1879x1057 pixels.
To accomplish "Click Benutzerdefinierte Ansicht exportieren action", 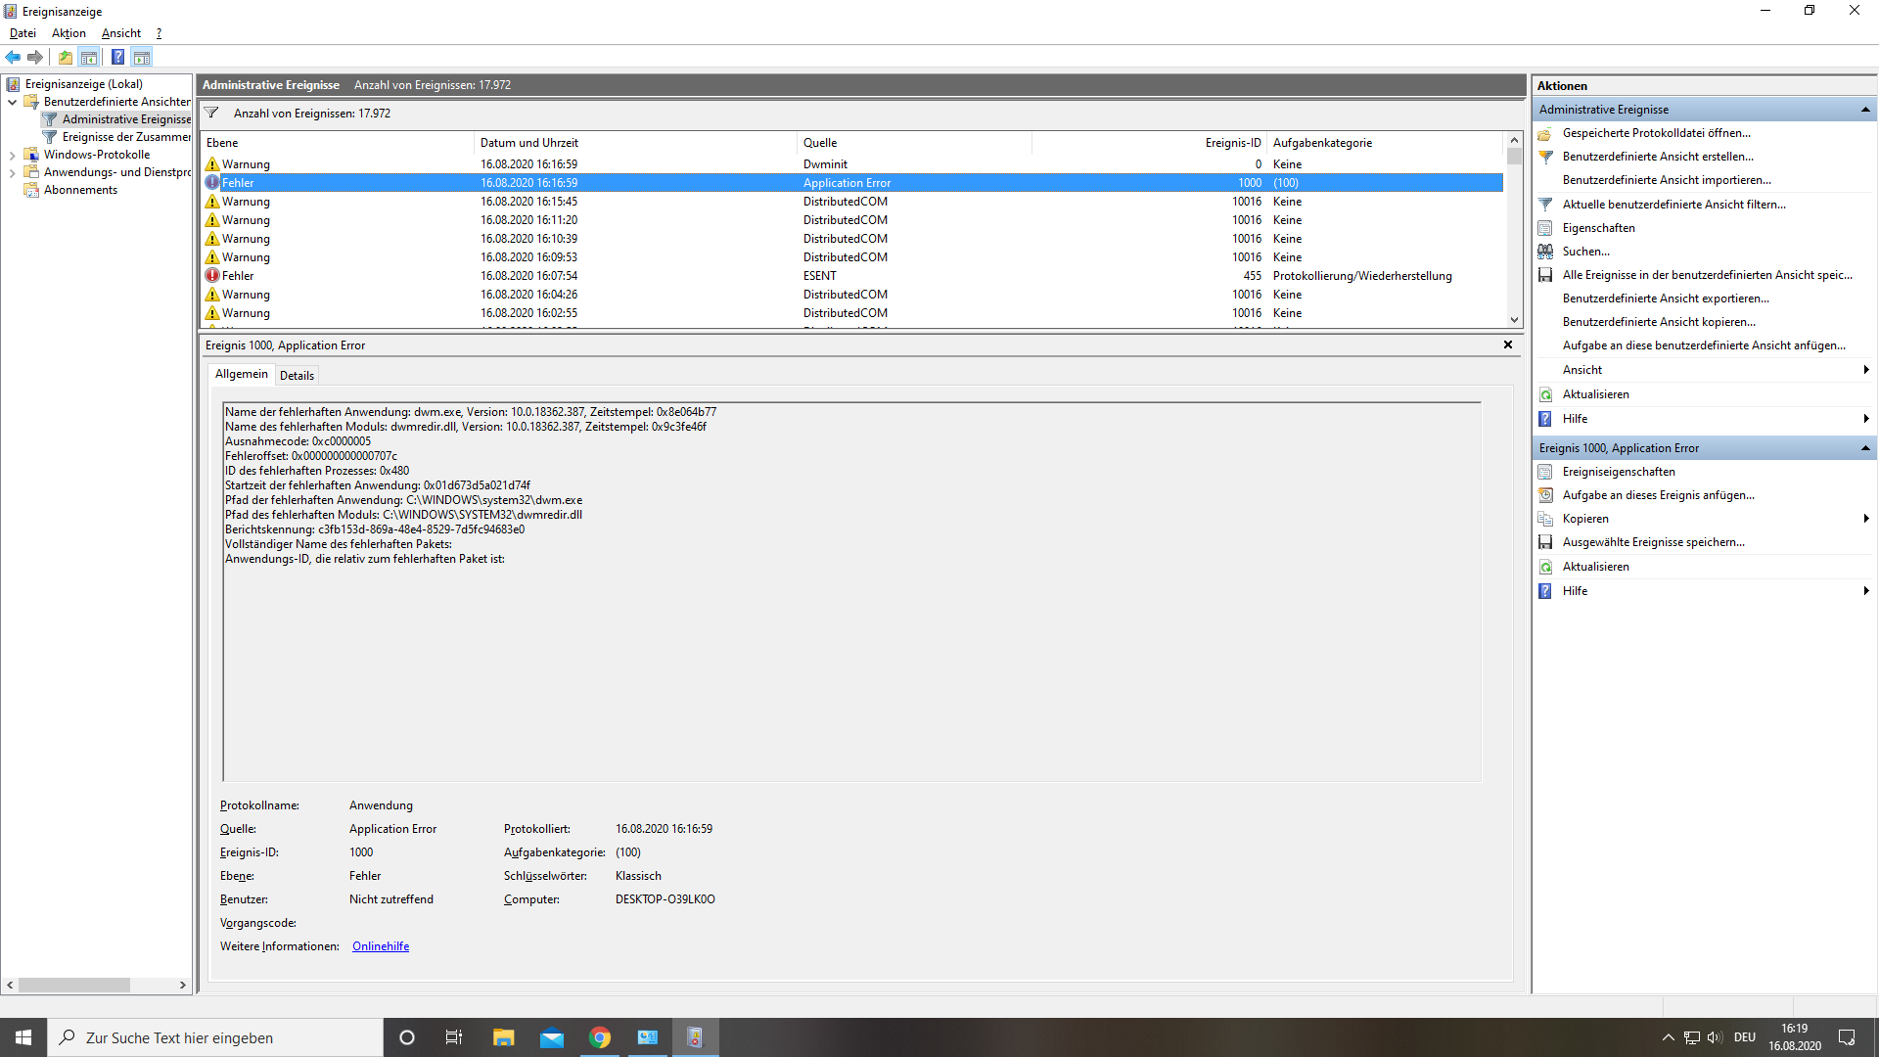I will click(1666, 299).
